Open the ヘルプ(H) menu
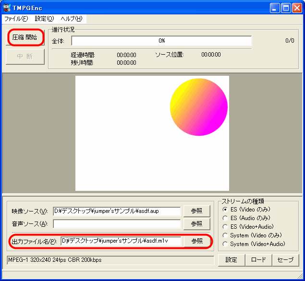 click(71, 19)
